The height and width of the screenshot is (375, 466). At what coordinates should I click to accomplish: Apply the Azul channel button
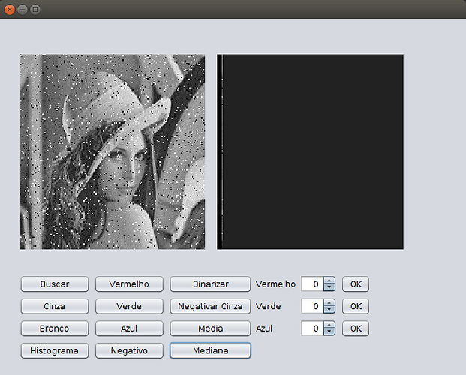click(129, 328)
